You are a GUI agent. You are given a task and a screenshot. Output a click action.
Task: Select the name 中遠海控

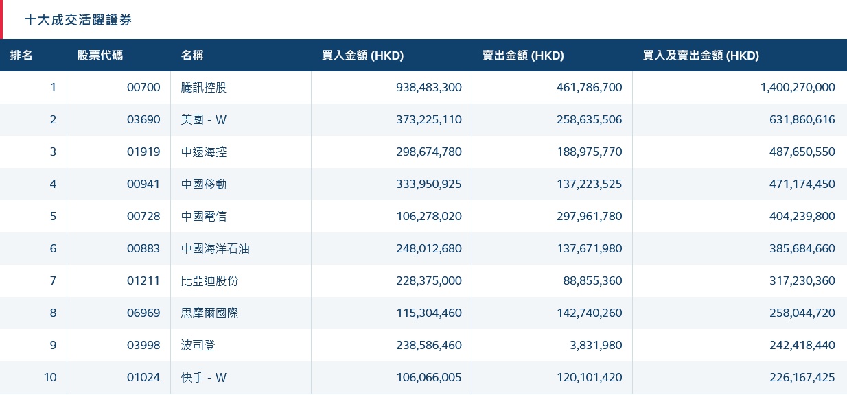(204, 152)
